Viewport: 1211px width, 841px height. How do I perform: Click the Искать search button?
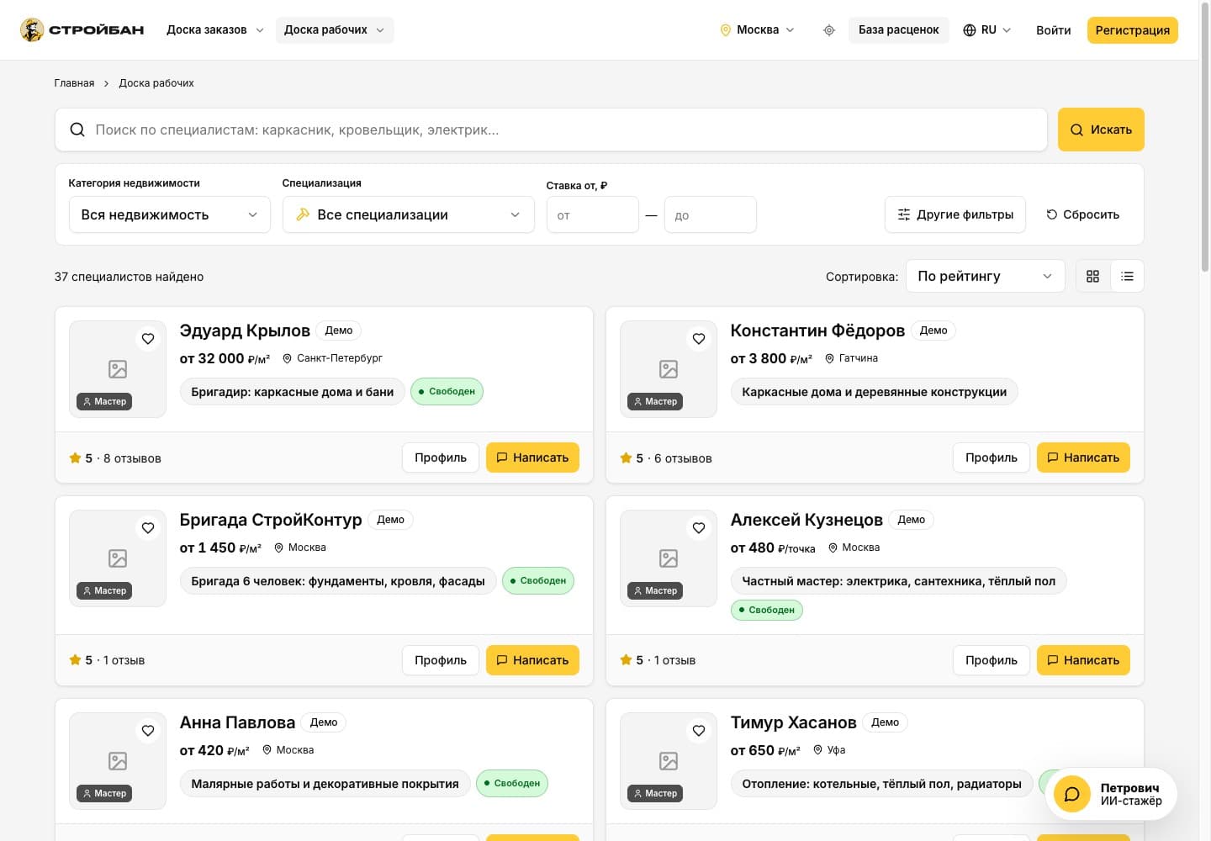(1101, 130)
